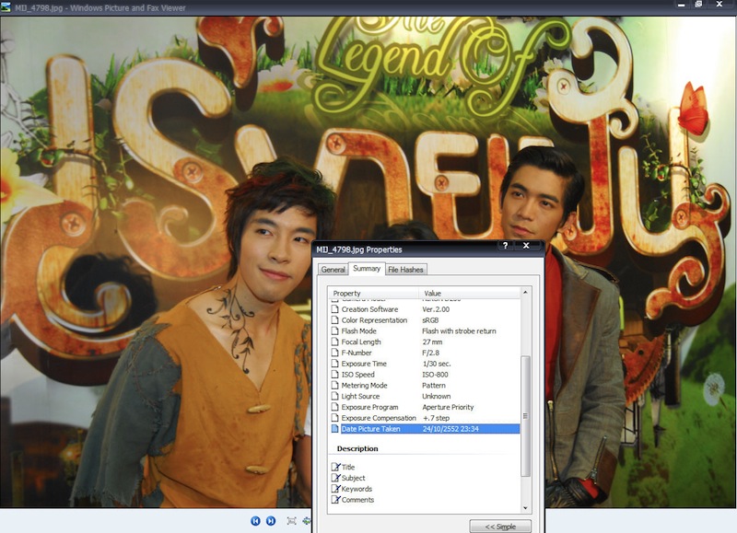
Task: Select the F-Number property
Action: tap(424, 353)
